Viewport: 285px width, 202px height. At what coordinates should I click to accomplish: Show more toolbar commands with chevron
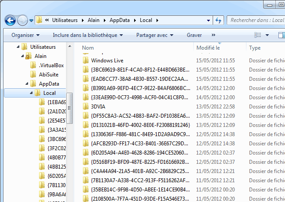(x=214, y=35)
